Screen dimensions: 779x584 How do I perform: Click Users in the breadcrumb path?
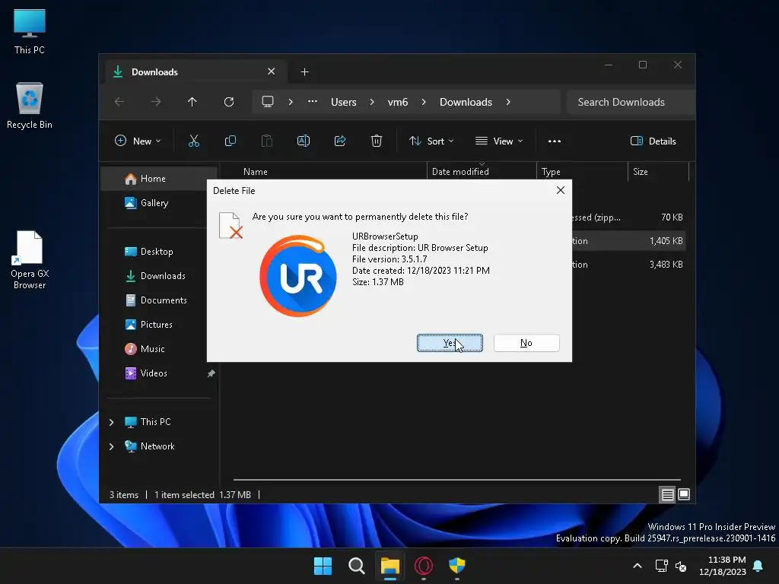pyautogui.click(x=344, y=102)
